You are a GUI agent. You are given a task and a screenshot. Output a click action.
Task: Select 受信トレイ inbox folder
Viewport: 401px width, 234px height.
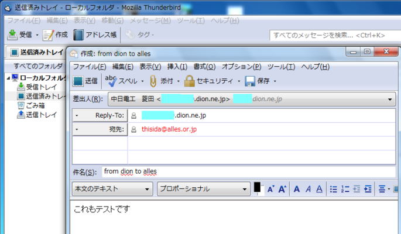coord(37,87)
